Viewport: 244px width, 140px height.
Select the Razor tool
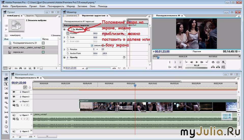(6, 107)
